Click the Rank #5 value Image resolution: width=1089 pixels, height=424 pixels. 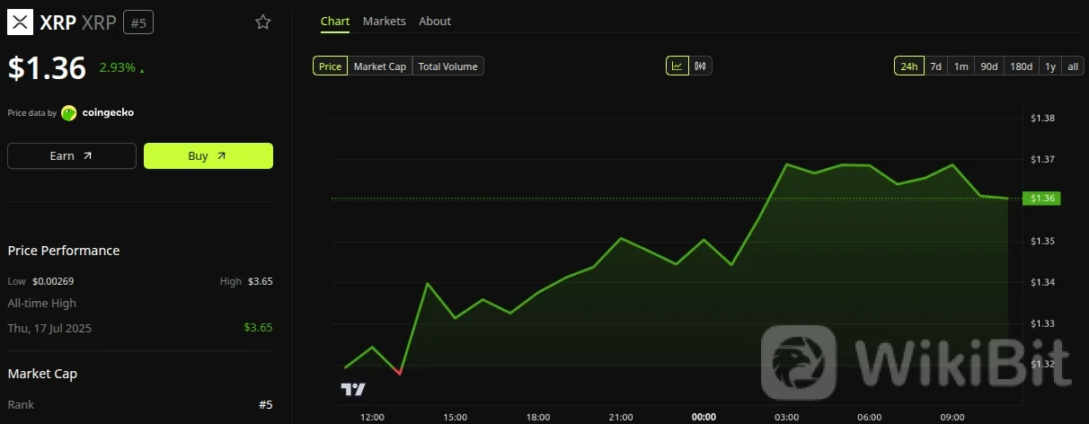click(266, 405)
